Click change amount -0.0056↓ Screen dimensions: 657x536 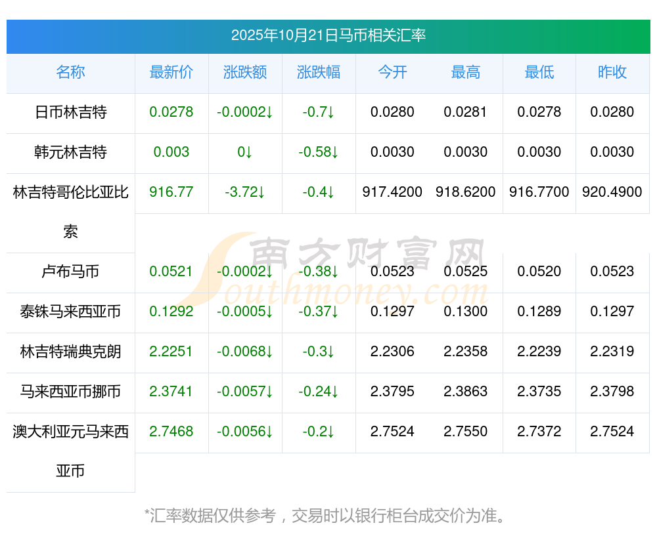(245, 432)
